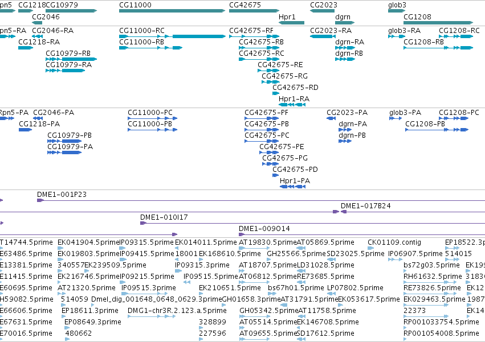Open the AT05869.5prime EST
Image resolution: width=485 pixels, height=342 pixels.
click(325, 242)
